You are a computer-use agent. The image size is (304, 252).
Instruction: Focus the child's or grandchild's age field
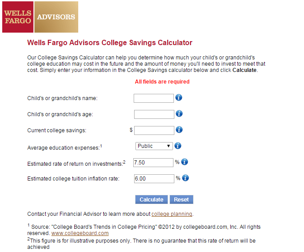pyautogui.click(x=154, y=114)
